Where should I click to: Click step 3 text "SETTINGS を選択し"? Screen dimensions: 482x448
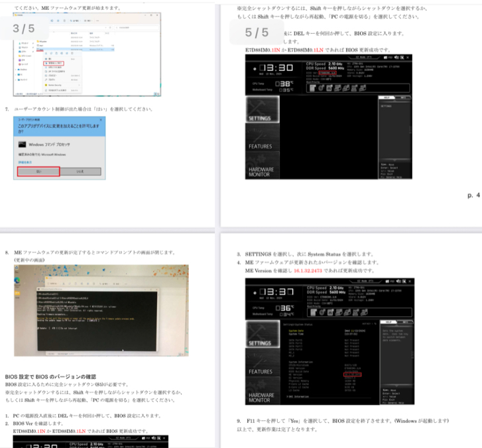tap(305, 254)
